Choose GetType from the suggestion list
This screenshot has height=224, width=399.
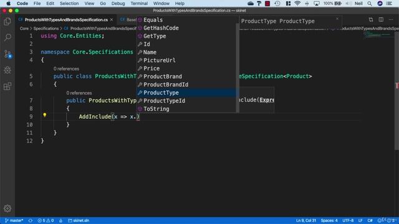[x=186, y=36]
